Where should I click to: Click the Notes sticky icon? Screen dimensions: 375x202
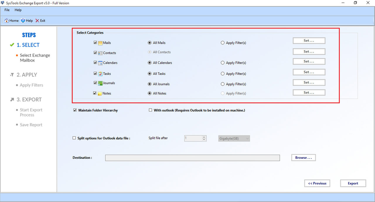pyautogui.click(x=100, y=93)
